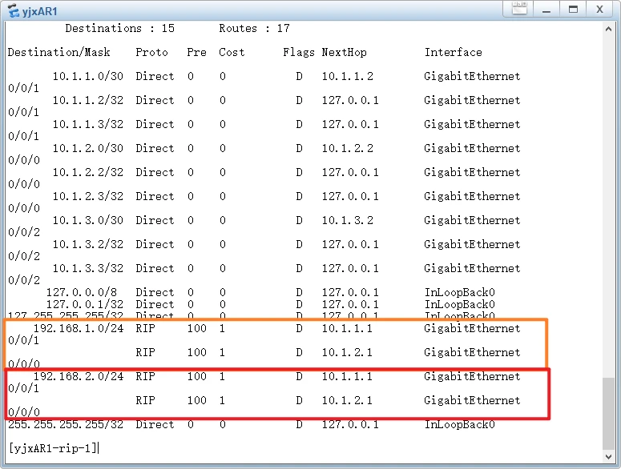Viewport: 621px width, 469px height.
Task: Click the 192.168.1.0/24 RIP route entry
Action: tap(78, 328)
